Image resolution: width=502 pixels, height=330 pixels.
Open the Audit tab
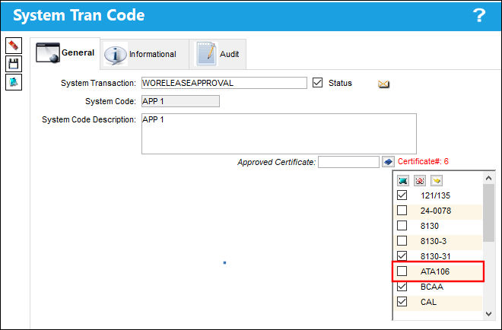(218, 54)
